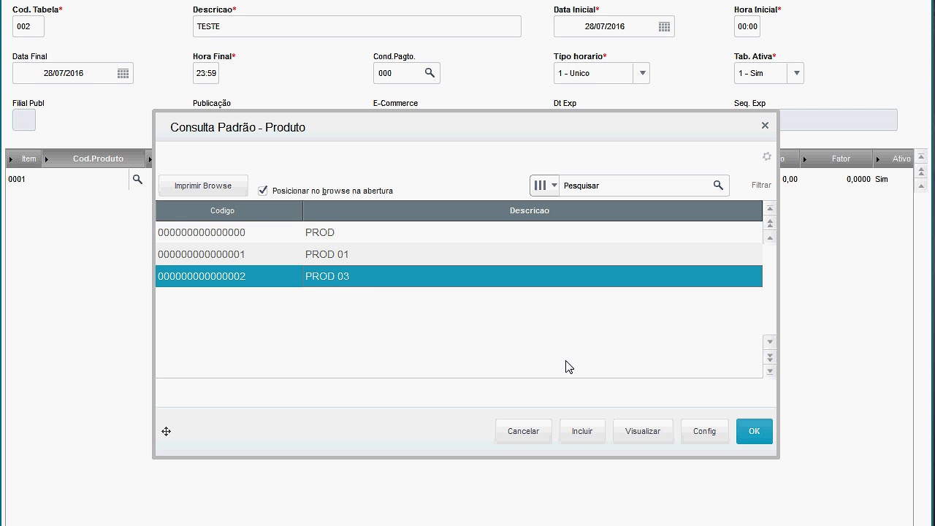This screenshot has height=526, width=935.
Task: Click the main grid's scroll-up arrow
Action: tap(921, 186)
